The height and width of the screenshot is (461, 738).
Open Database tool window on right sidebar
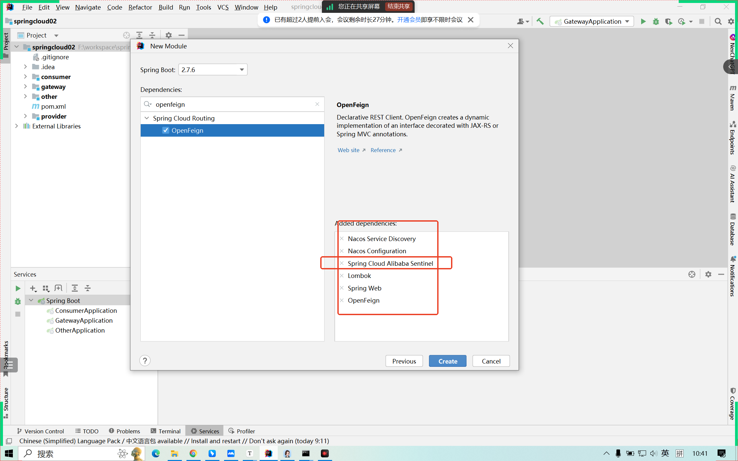tap(732, 230)
